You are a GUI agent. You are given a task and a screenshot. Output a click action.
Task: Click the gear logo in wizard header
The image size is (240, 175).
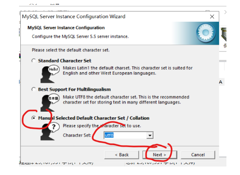coord(206,33)
